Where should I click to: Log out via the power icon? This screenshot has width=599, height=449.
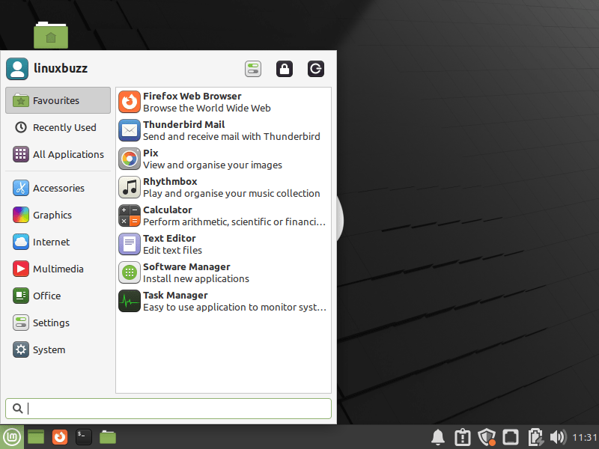(x=315, y=68)
